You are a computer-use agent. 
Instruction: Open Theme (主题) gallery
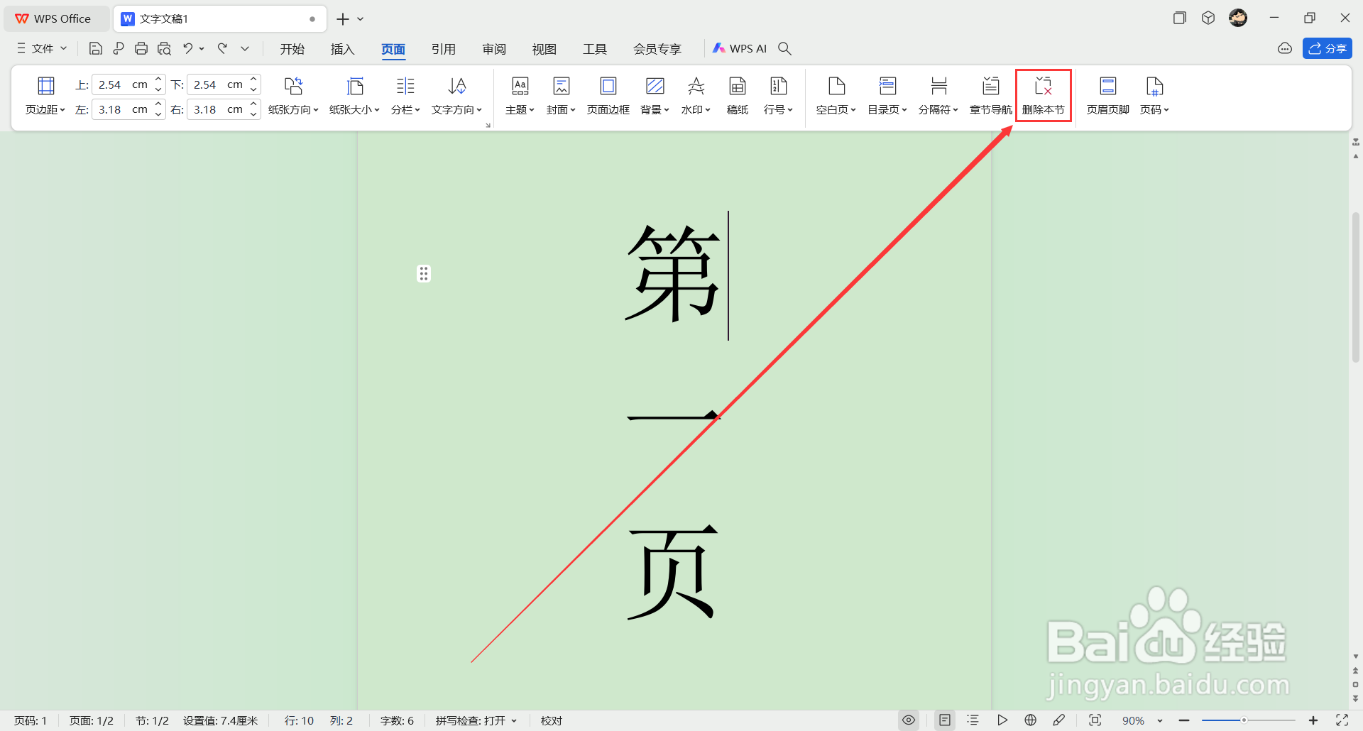click(x=520, y=96)
